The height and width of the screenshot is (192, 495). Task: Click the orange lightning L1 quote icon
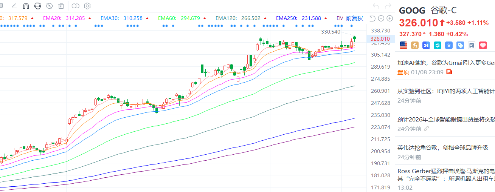(414, 45)
